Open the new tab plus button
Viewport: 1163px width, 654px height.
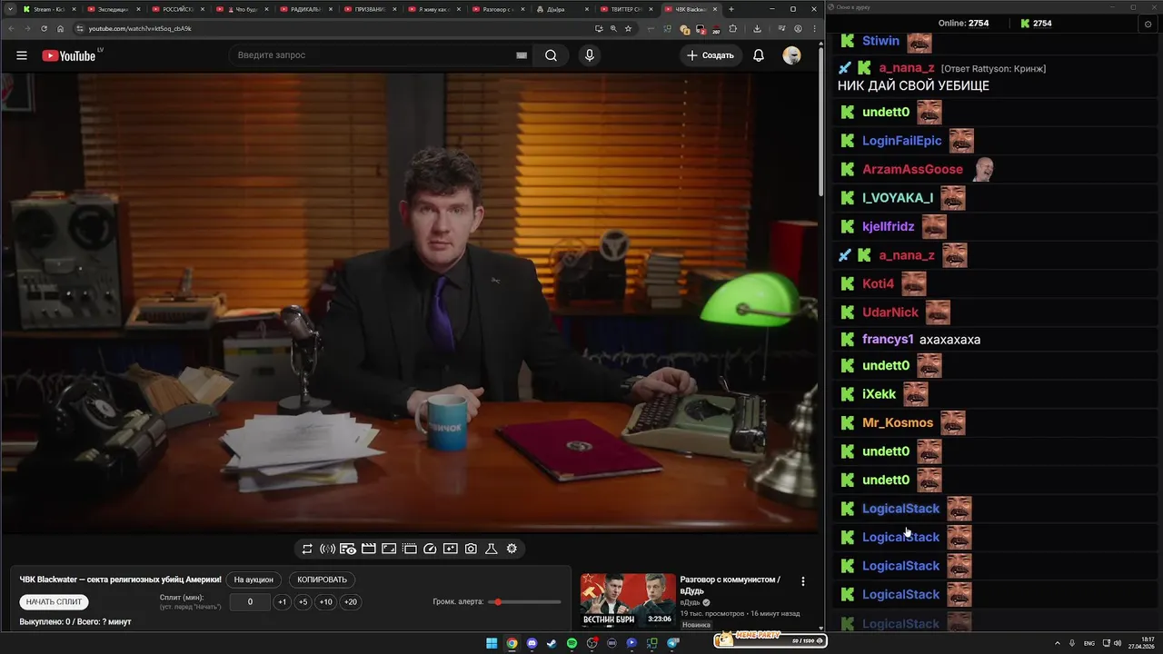731,9
